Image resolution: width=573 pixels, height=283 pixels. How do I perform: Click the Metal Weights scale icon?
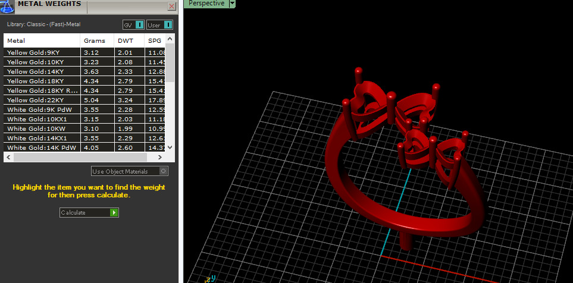coord(7,6)
